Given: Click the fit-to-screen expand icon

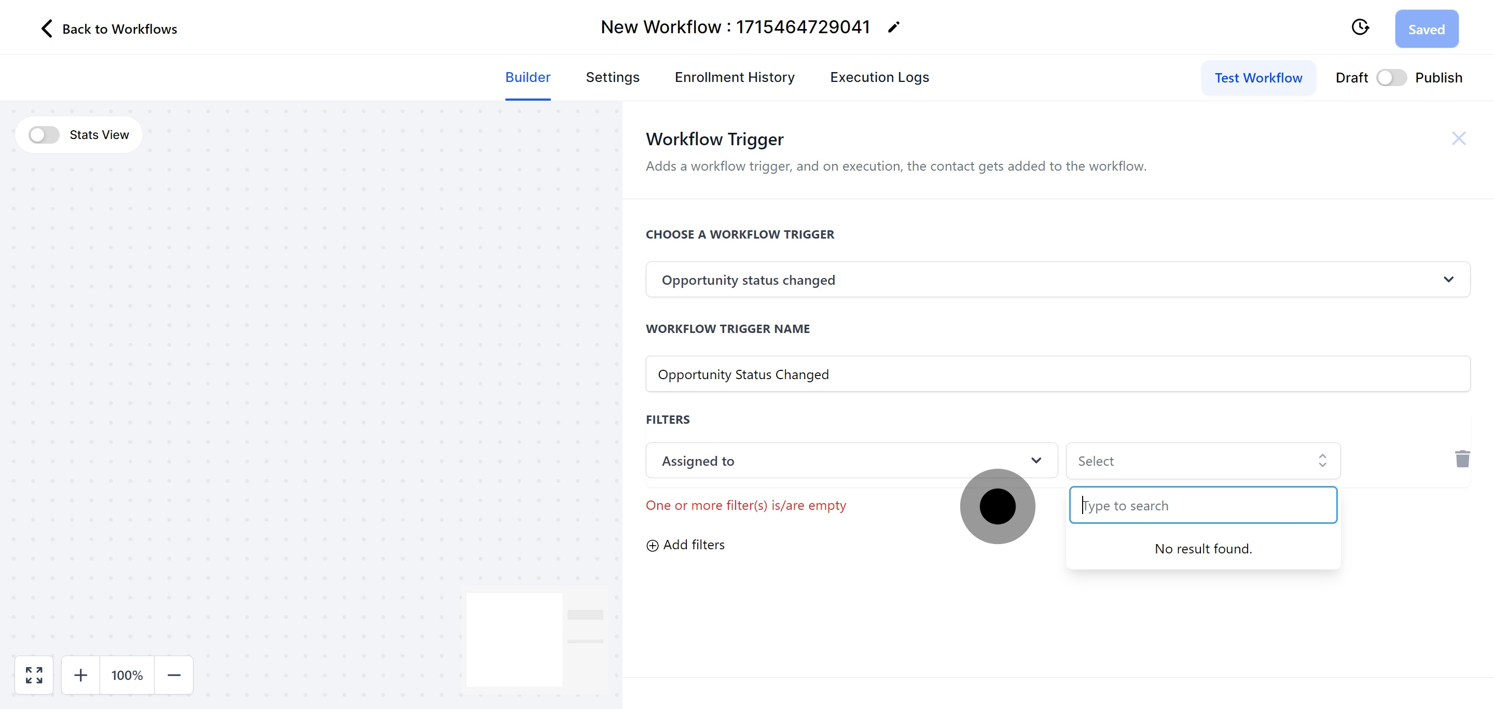Looking at the screenshot, I should coord(34,675).
